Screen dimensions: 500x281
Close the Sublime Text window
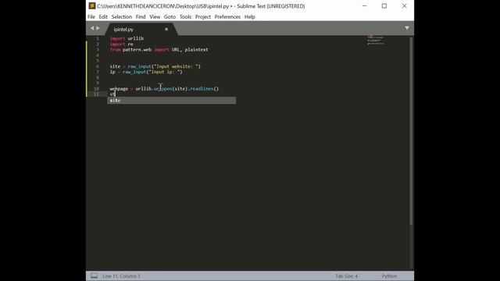click(x=405, y=6)
